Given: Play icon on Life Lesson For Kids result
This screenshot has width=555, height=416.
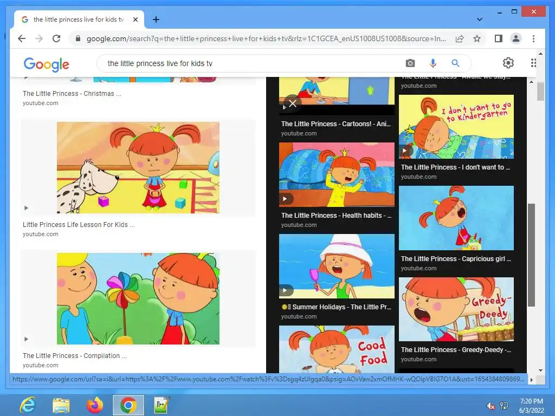Looking at the screenshot, I should (x=26, y=208).
